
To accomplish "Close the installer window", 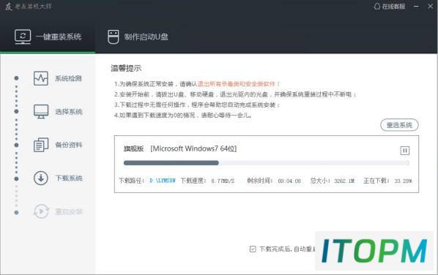I will (x=431, y=6).
